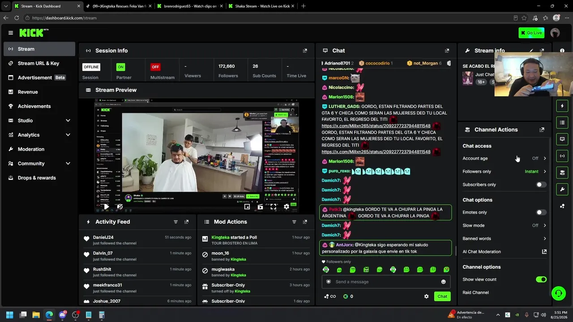This screenshot has height=322, width=573.
Task: Toggle Subscribers only chat mode
Action: 541,185
